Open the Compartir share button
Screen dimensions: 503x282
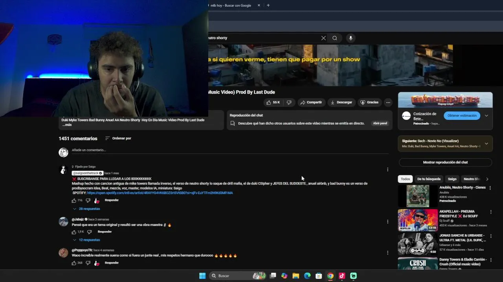click(311, 103)
